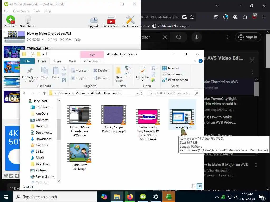Click Select all
This screenshot has width=270, height=202.
coord(171,68)
